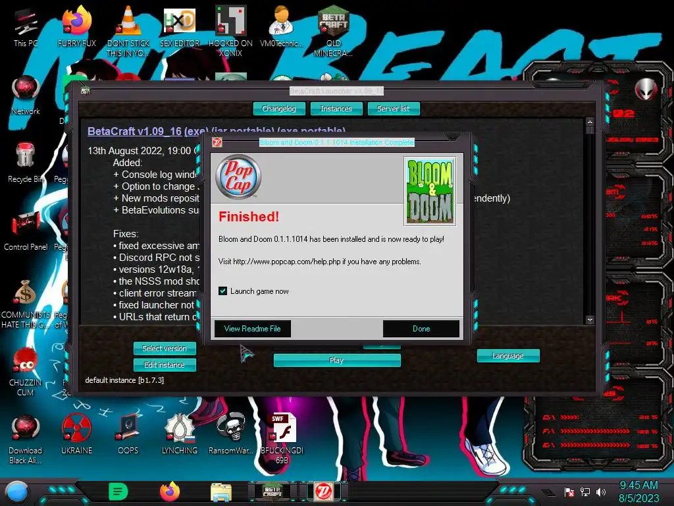This screenshot has height=506, width=674.
Task: Open the green notes app in taskbar
Action: [x=118, y=492]
